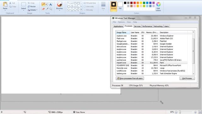Click the Copy button
202x114 pixels.
[13, 6]
